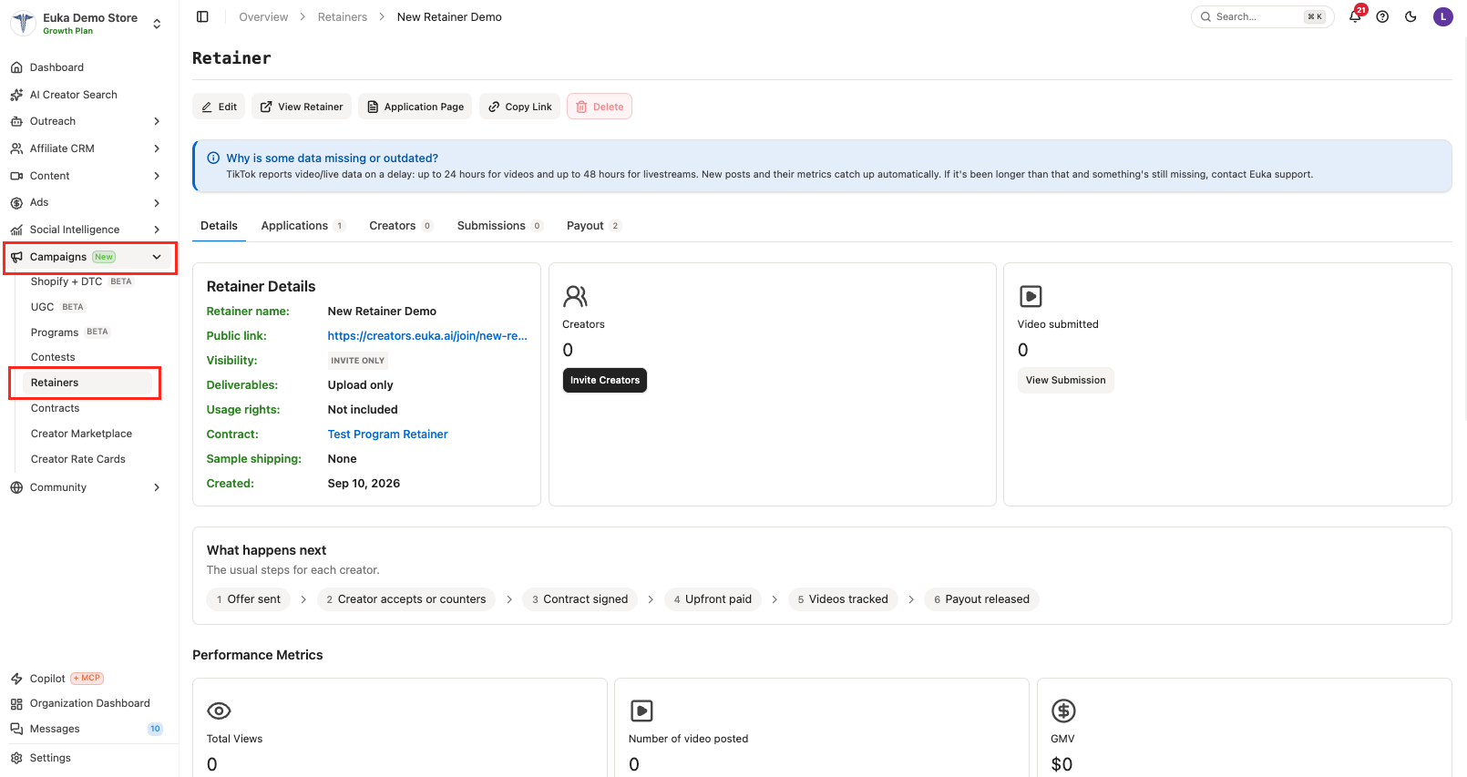Switch to the Submissions tab

pos(500,226)
